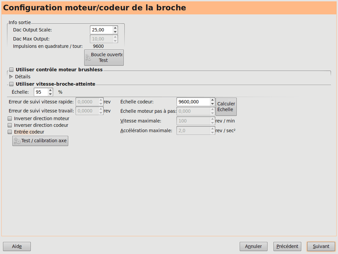Enable Utiliser contrôle moteur brushless checkbox
The height and width of the screenshot is (254, 338).
[x=11, y=70]
